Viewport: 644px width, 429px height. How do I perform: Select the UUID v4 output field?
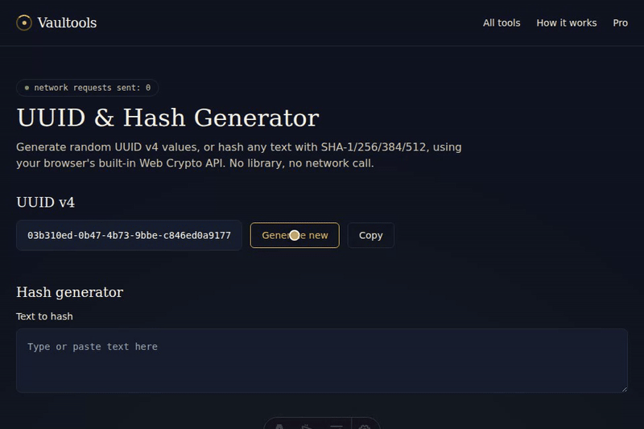point(129,235)
